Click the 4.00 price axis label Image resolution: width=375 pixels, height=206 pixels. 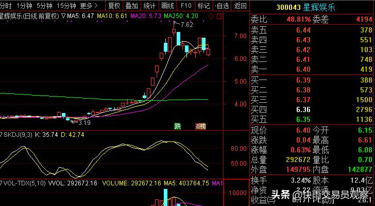pyautogui.click(x=241, y=104)
